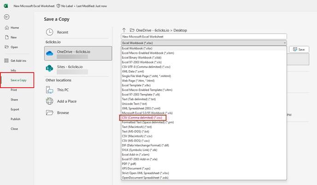This screenshot has width=317, height=185.
Task: Click the Other locations heading
Action: point(59,80)
